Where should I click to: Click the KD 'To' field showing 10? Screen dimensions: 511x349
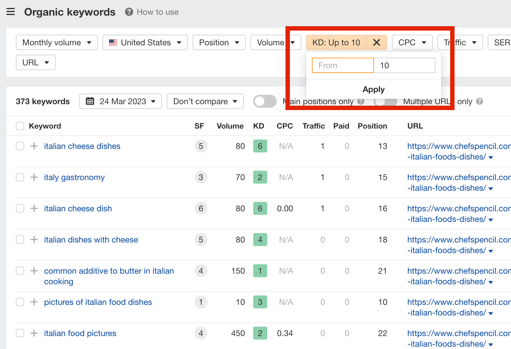tap(404, 65)
